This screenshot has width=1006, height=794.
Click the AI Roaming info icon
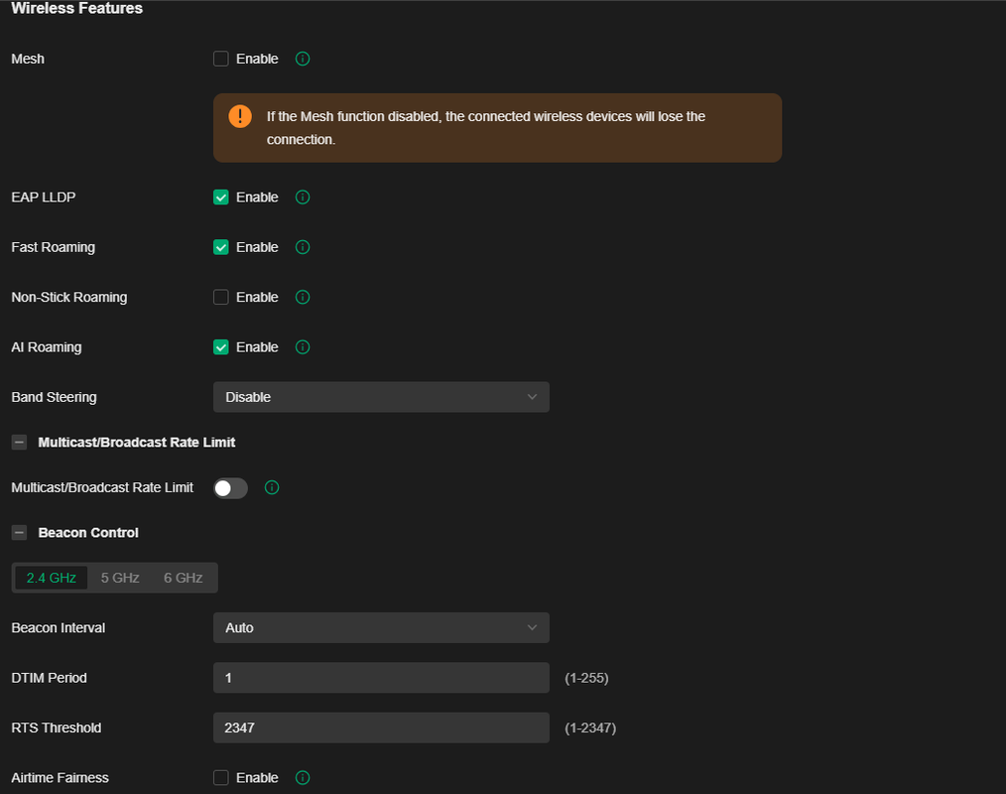[x=303, y=347]
